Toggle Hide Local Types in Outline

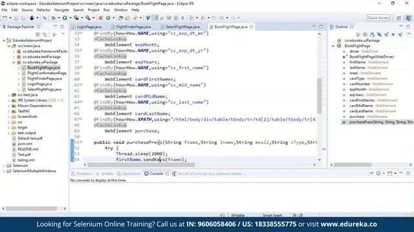[400, 34]
